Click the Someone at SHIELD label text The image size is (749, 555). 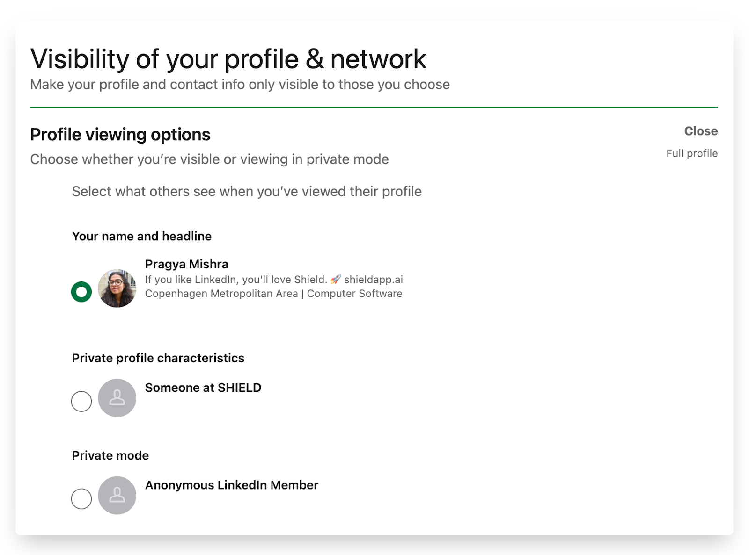coord(203,388)
